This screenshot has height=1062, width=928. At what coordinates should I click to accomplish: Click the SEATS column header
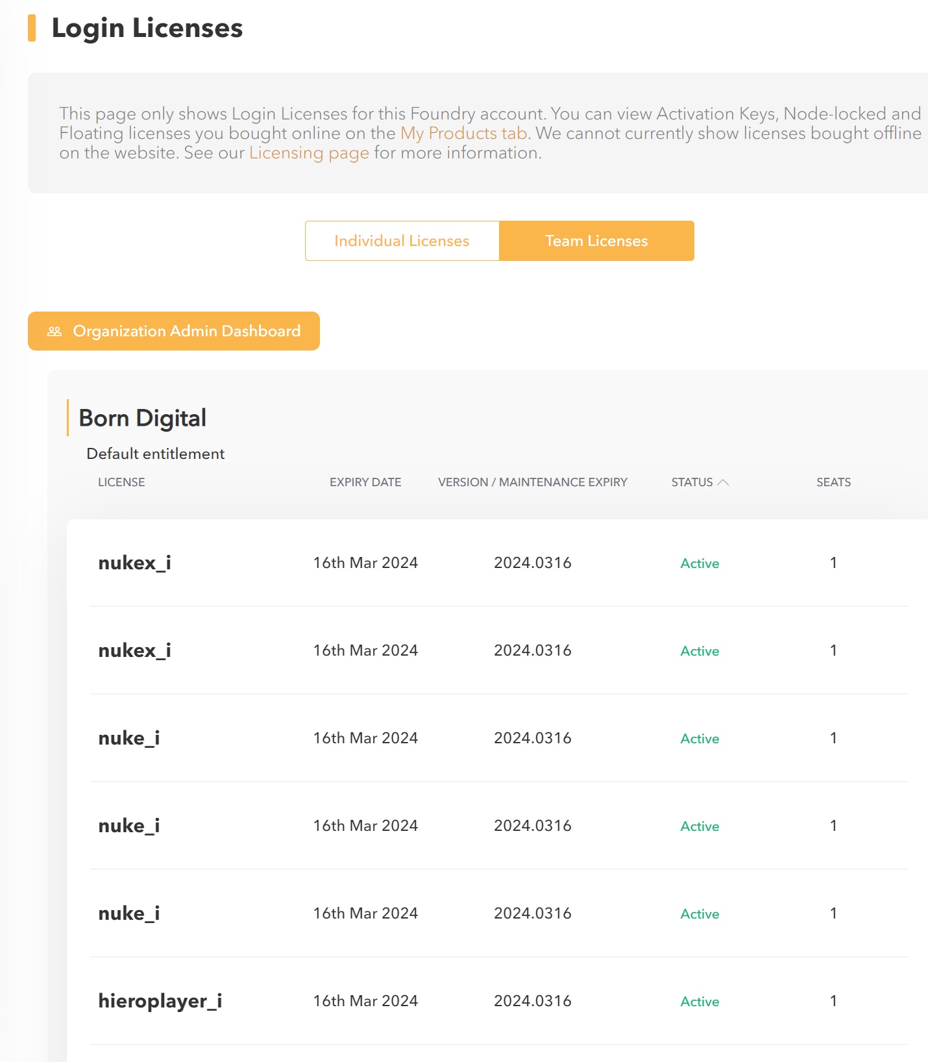(833, 482)
